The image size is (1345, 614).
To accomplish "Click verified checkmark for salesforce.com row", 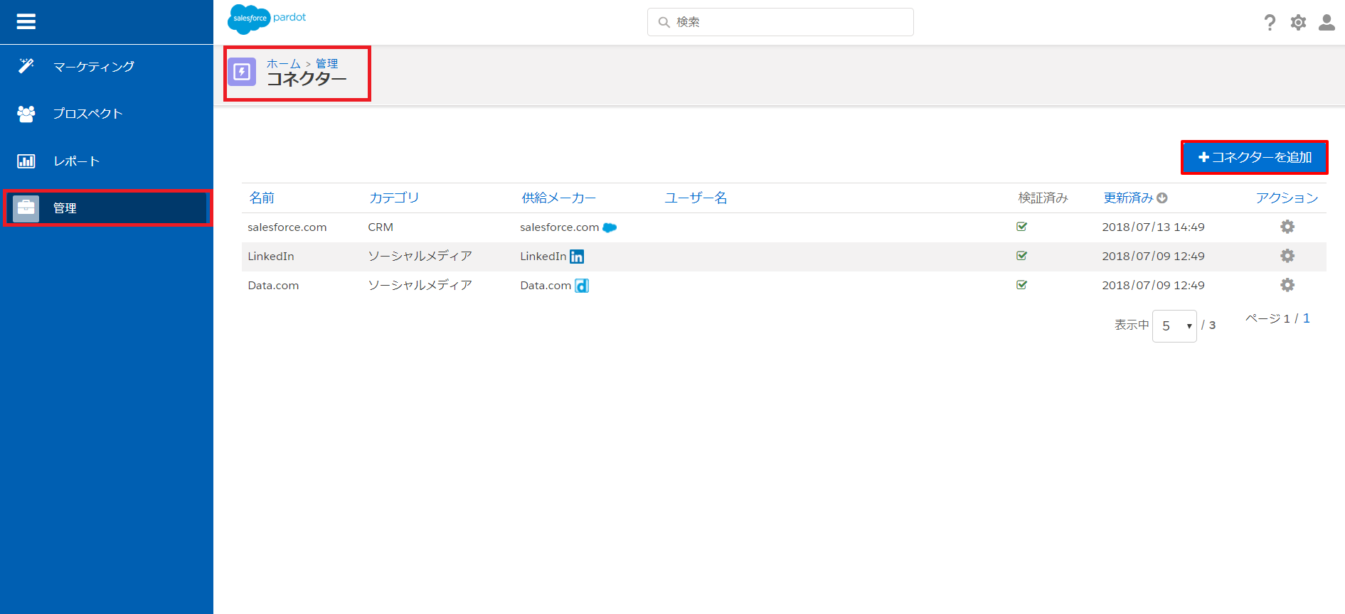I will coord(1021,227).
